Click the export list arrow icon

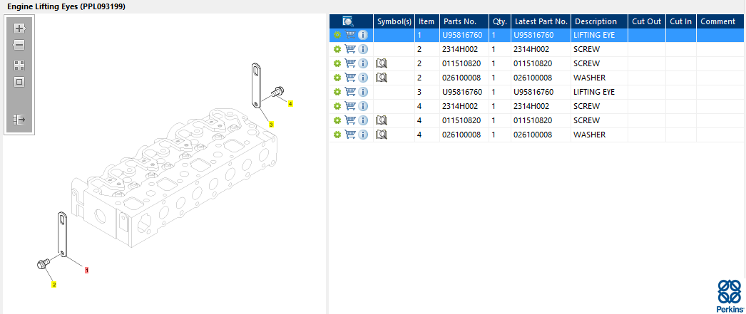19,119
